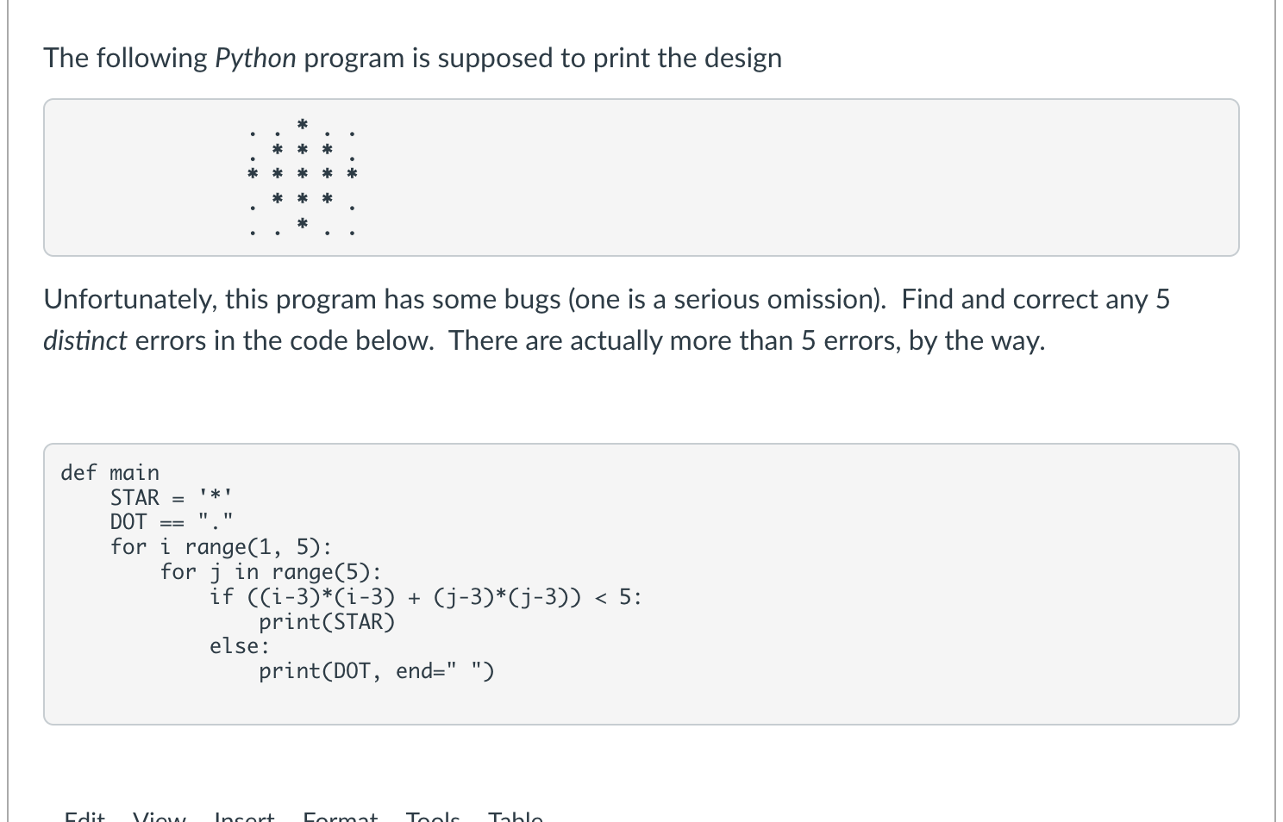
Task: Click the else: code line
Action: [240, 645]
